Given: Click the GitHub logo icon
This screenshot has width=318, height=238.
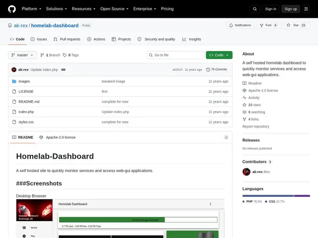Looking at the screenshot, I should coord(12,9).
